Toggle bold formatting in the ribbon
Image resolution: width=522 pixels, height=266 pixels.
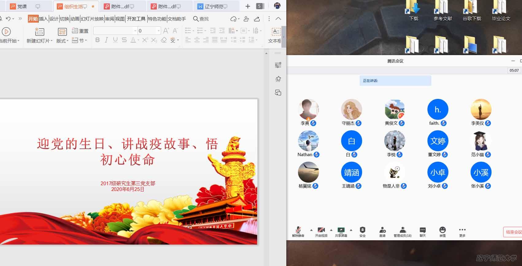pos(97,40)
